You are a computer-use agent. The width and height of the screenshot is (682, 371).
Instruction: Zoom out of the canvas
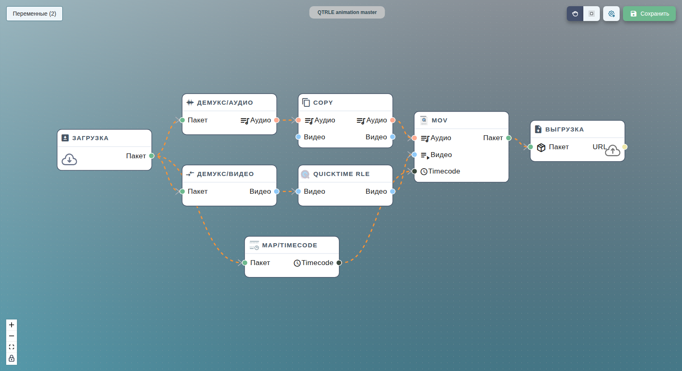click(x=12, y=336)
